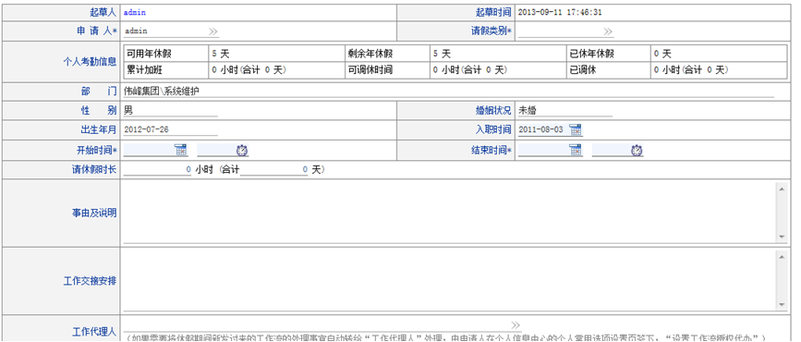Select the 已调休 label cell
The width and height of the screenshot is (801, 342).
click(x=609, y=70)
